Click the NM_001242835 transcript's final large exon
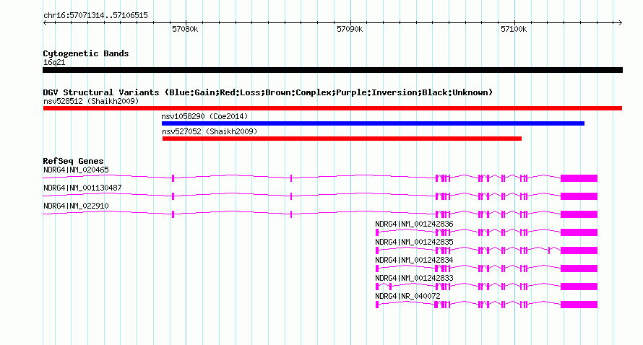The image size is (643, 345). pyautogui.click(x=579, y=250)
